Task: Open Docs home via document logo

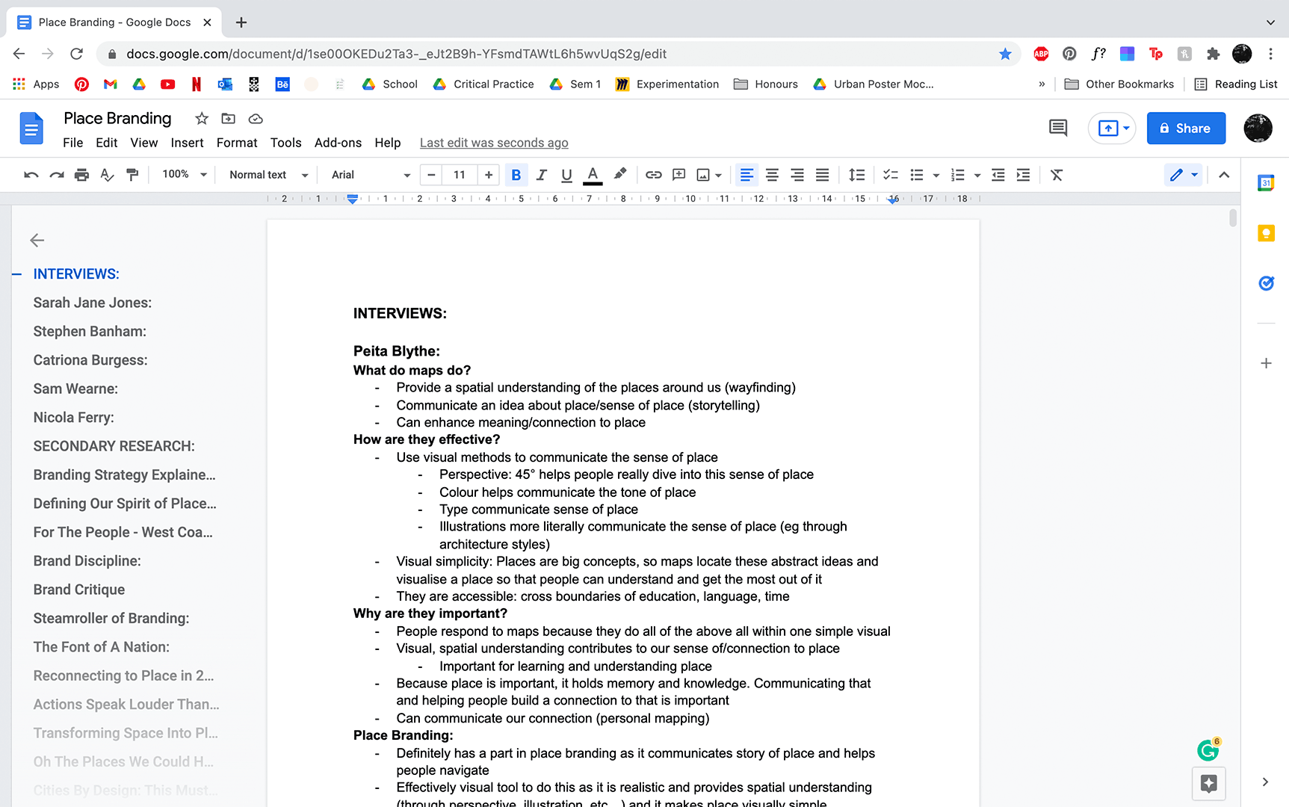Action: point(31,129)
